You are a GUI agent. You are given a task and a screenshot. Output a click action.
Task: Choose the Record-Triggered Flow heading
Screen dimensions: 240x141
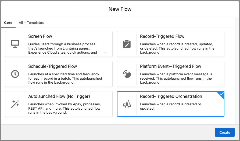[162, 36]
